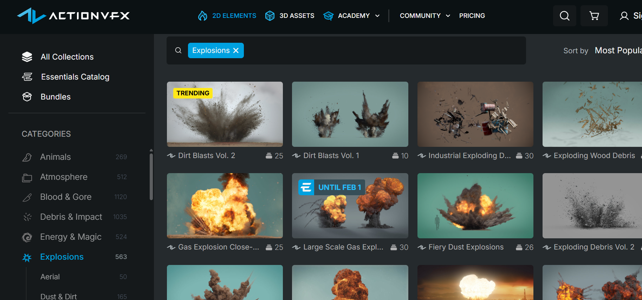Open site search with magnifier button
The height and width of the screenshot is (300, 642).
pyautogui.click(x=565, y=16)
